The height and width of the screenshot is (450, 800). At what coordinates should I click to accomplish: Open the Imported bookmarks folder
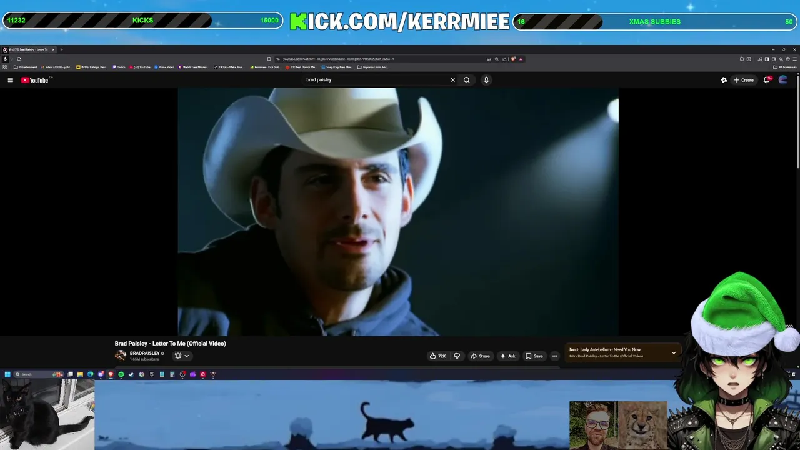(373, 67)
